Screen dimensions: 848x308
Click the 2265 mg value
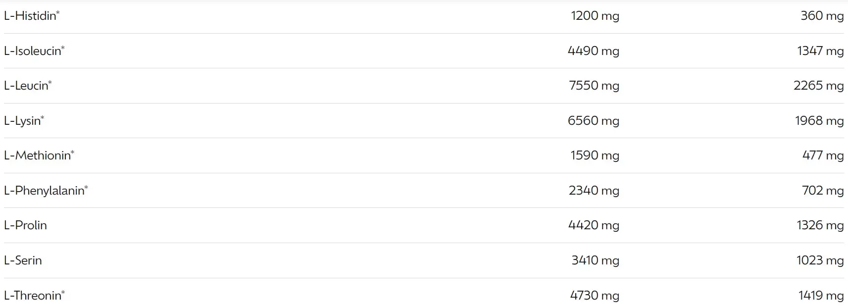pos(819,86)
